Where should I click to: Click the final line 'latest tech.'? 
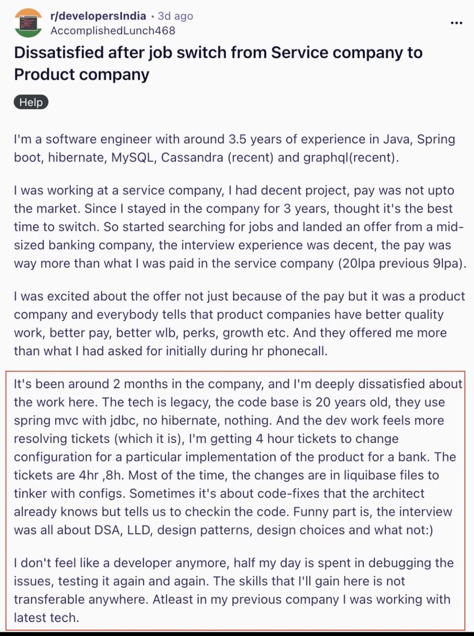[46, 617]
